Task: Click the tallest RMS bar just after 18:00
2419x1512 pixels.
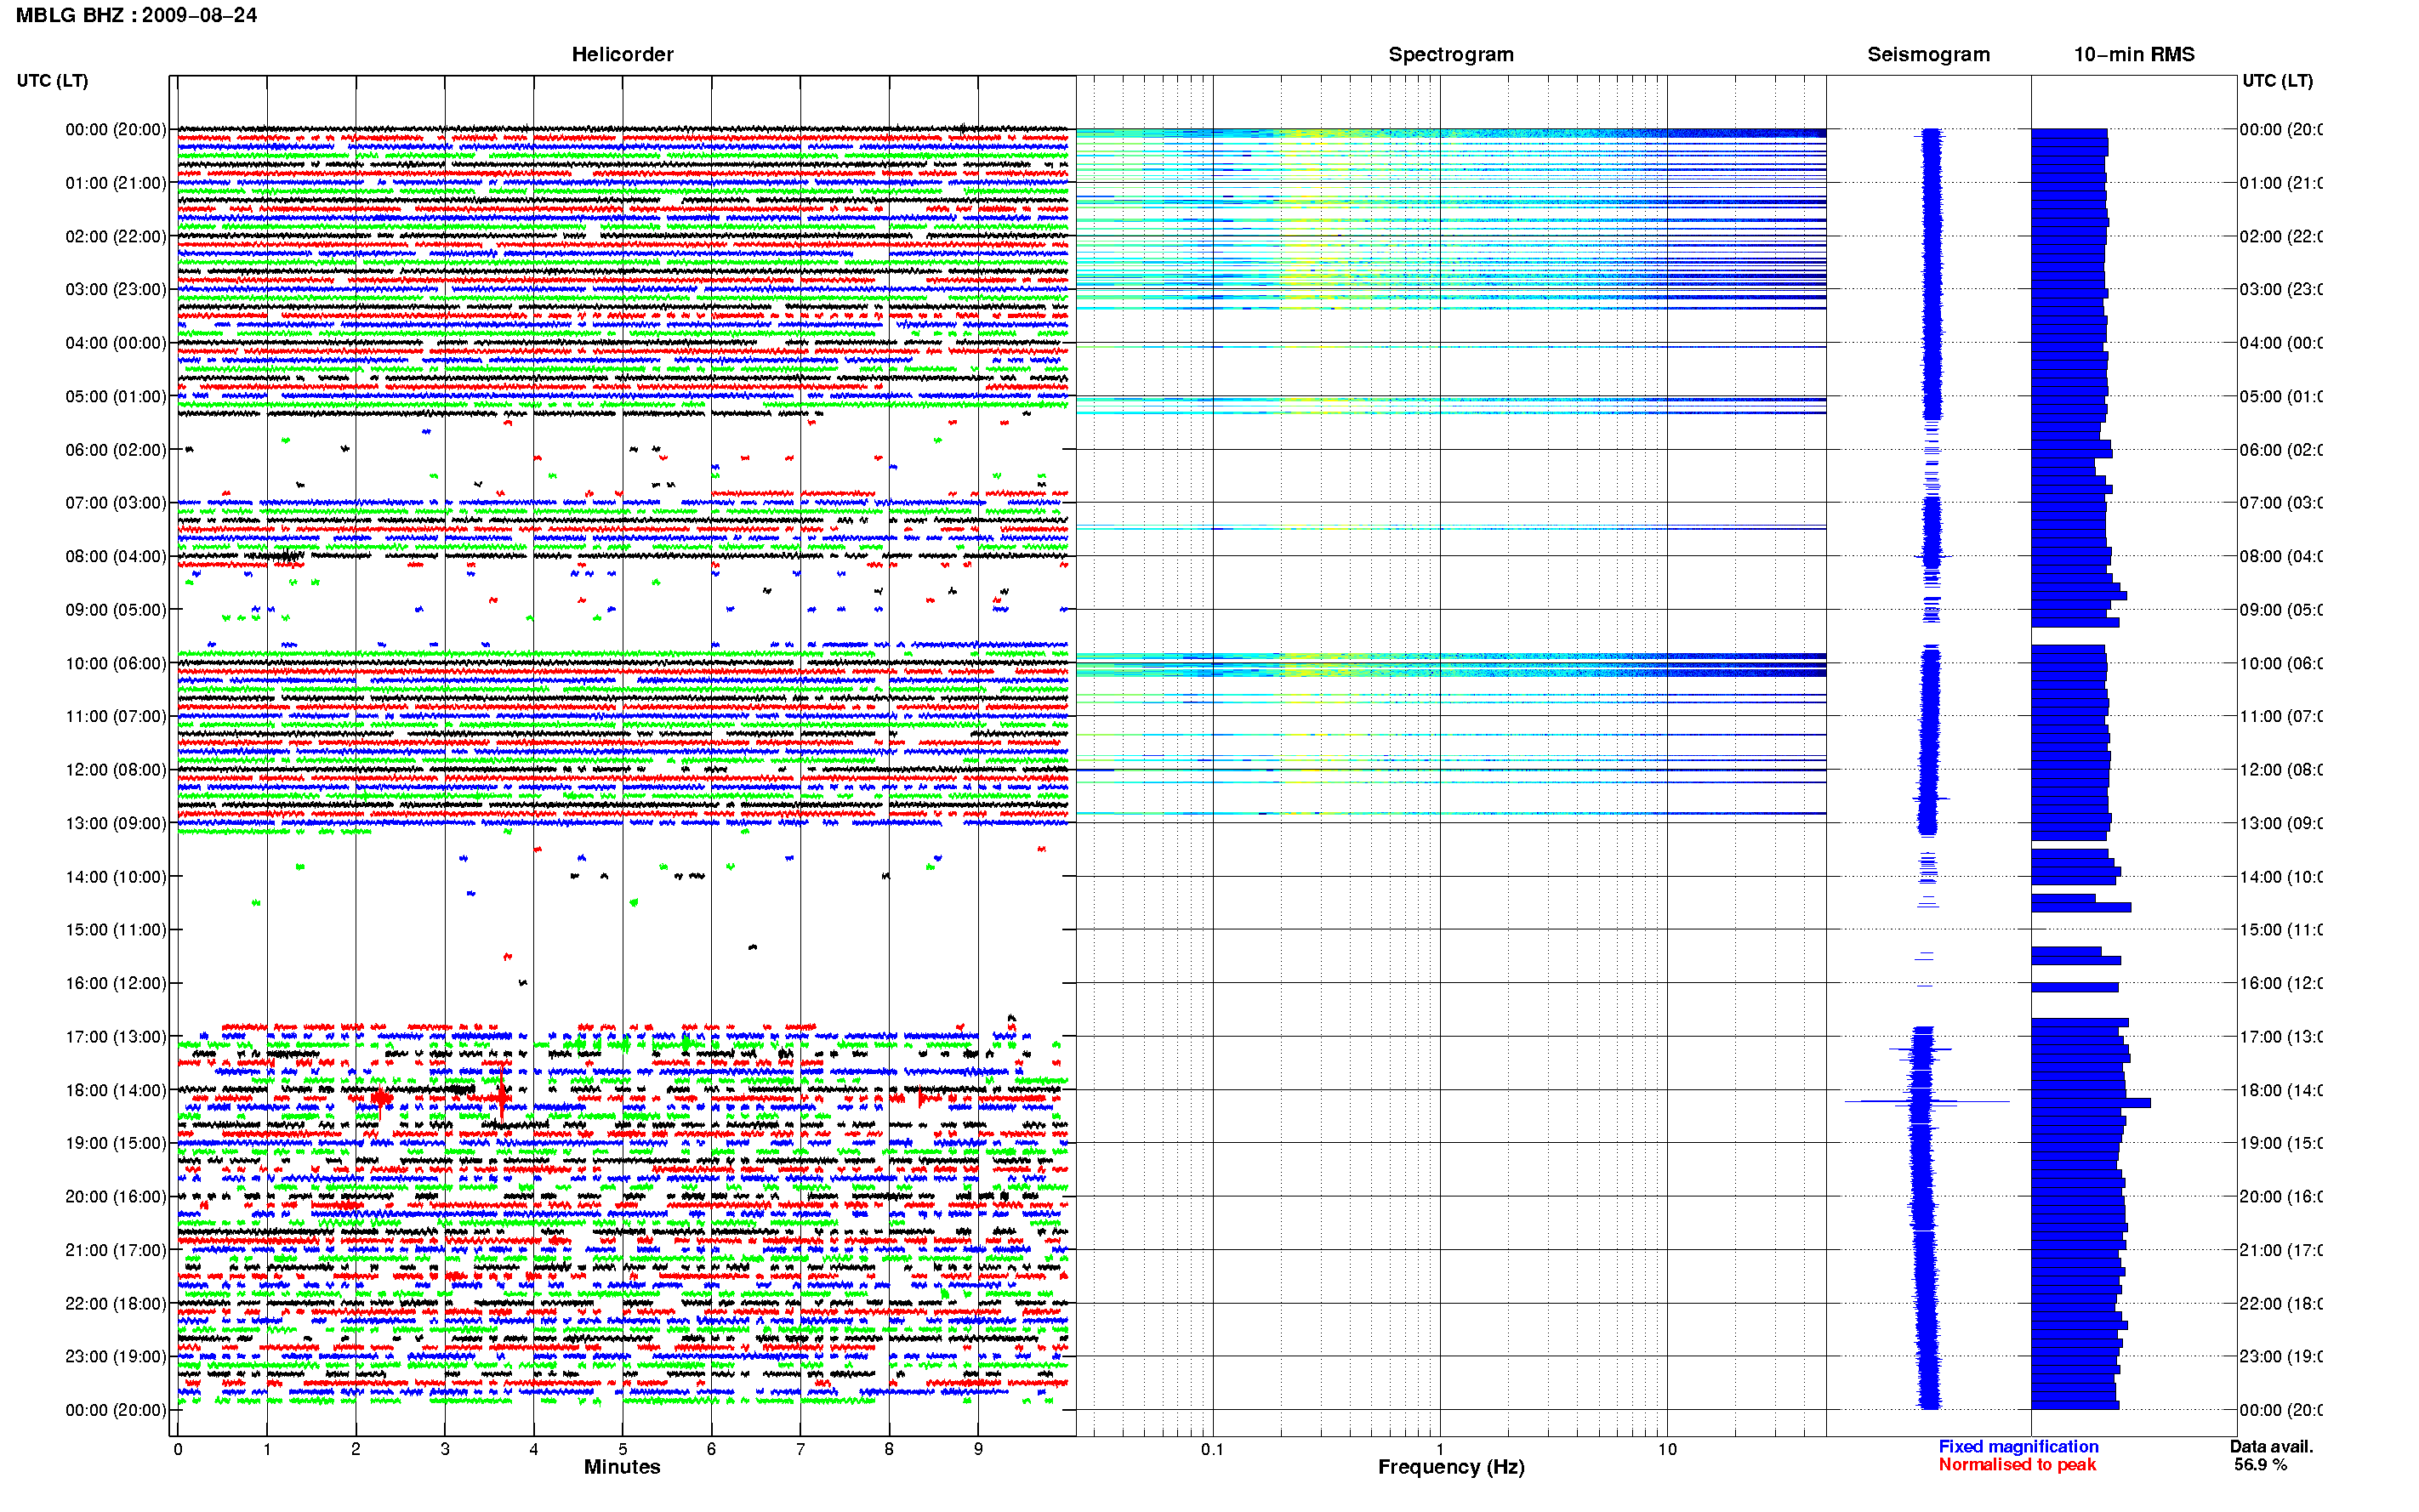Action: pyautogui.click(x=2091, y=1103)
